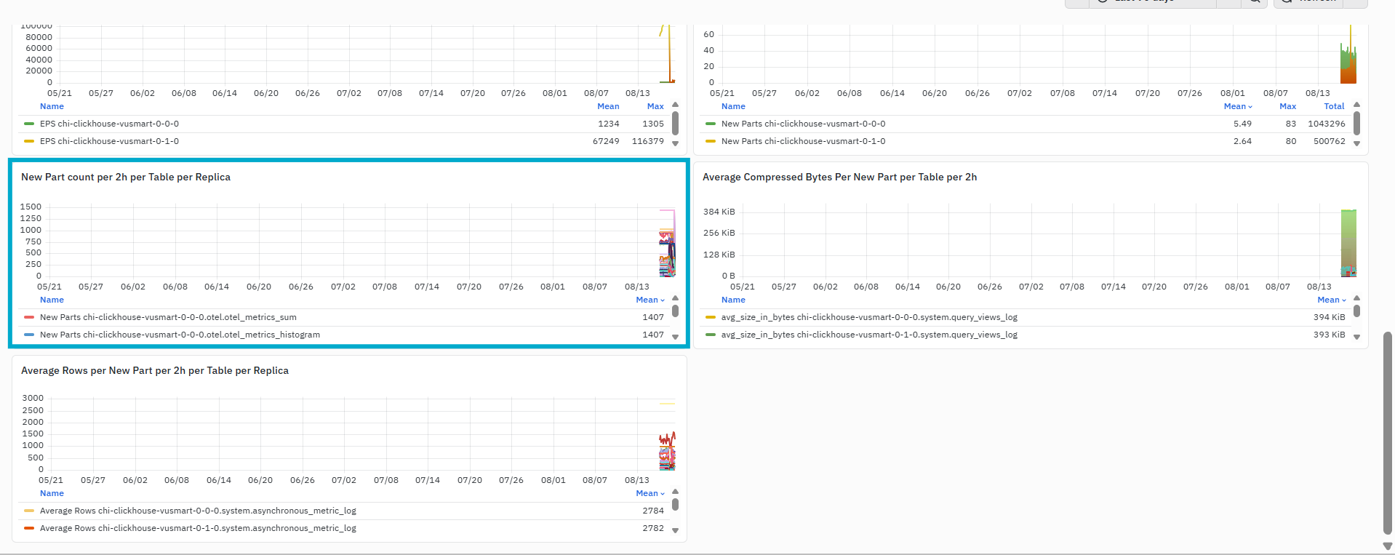Toggle avg_size_in_bytes vusmart-0-1-0 query_views_log series
This screenshot has height=555, width=1395.
(869, 335)
